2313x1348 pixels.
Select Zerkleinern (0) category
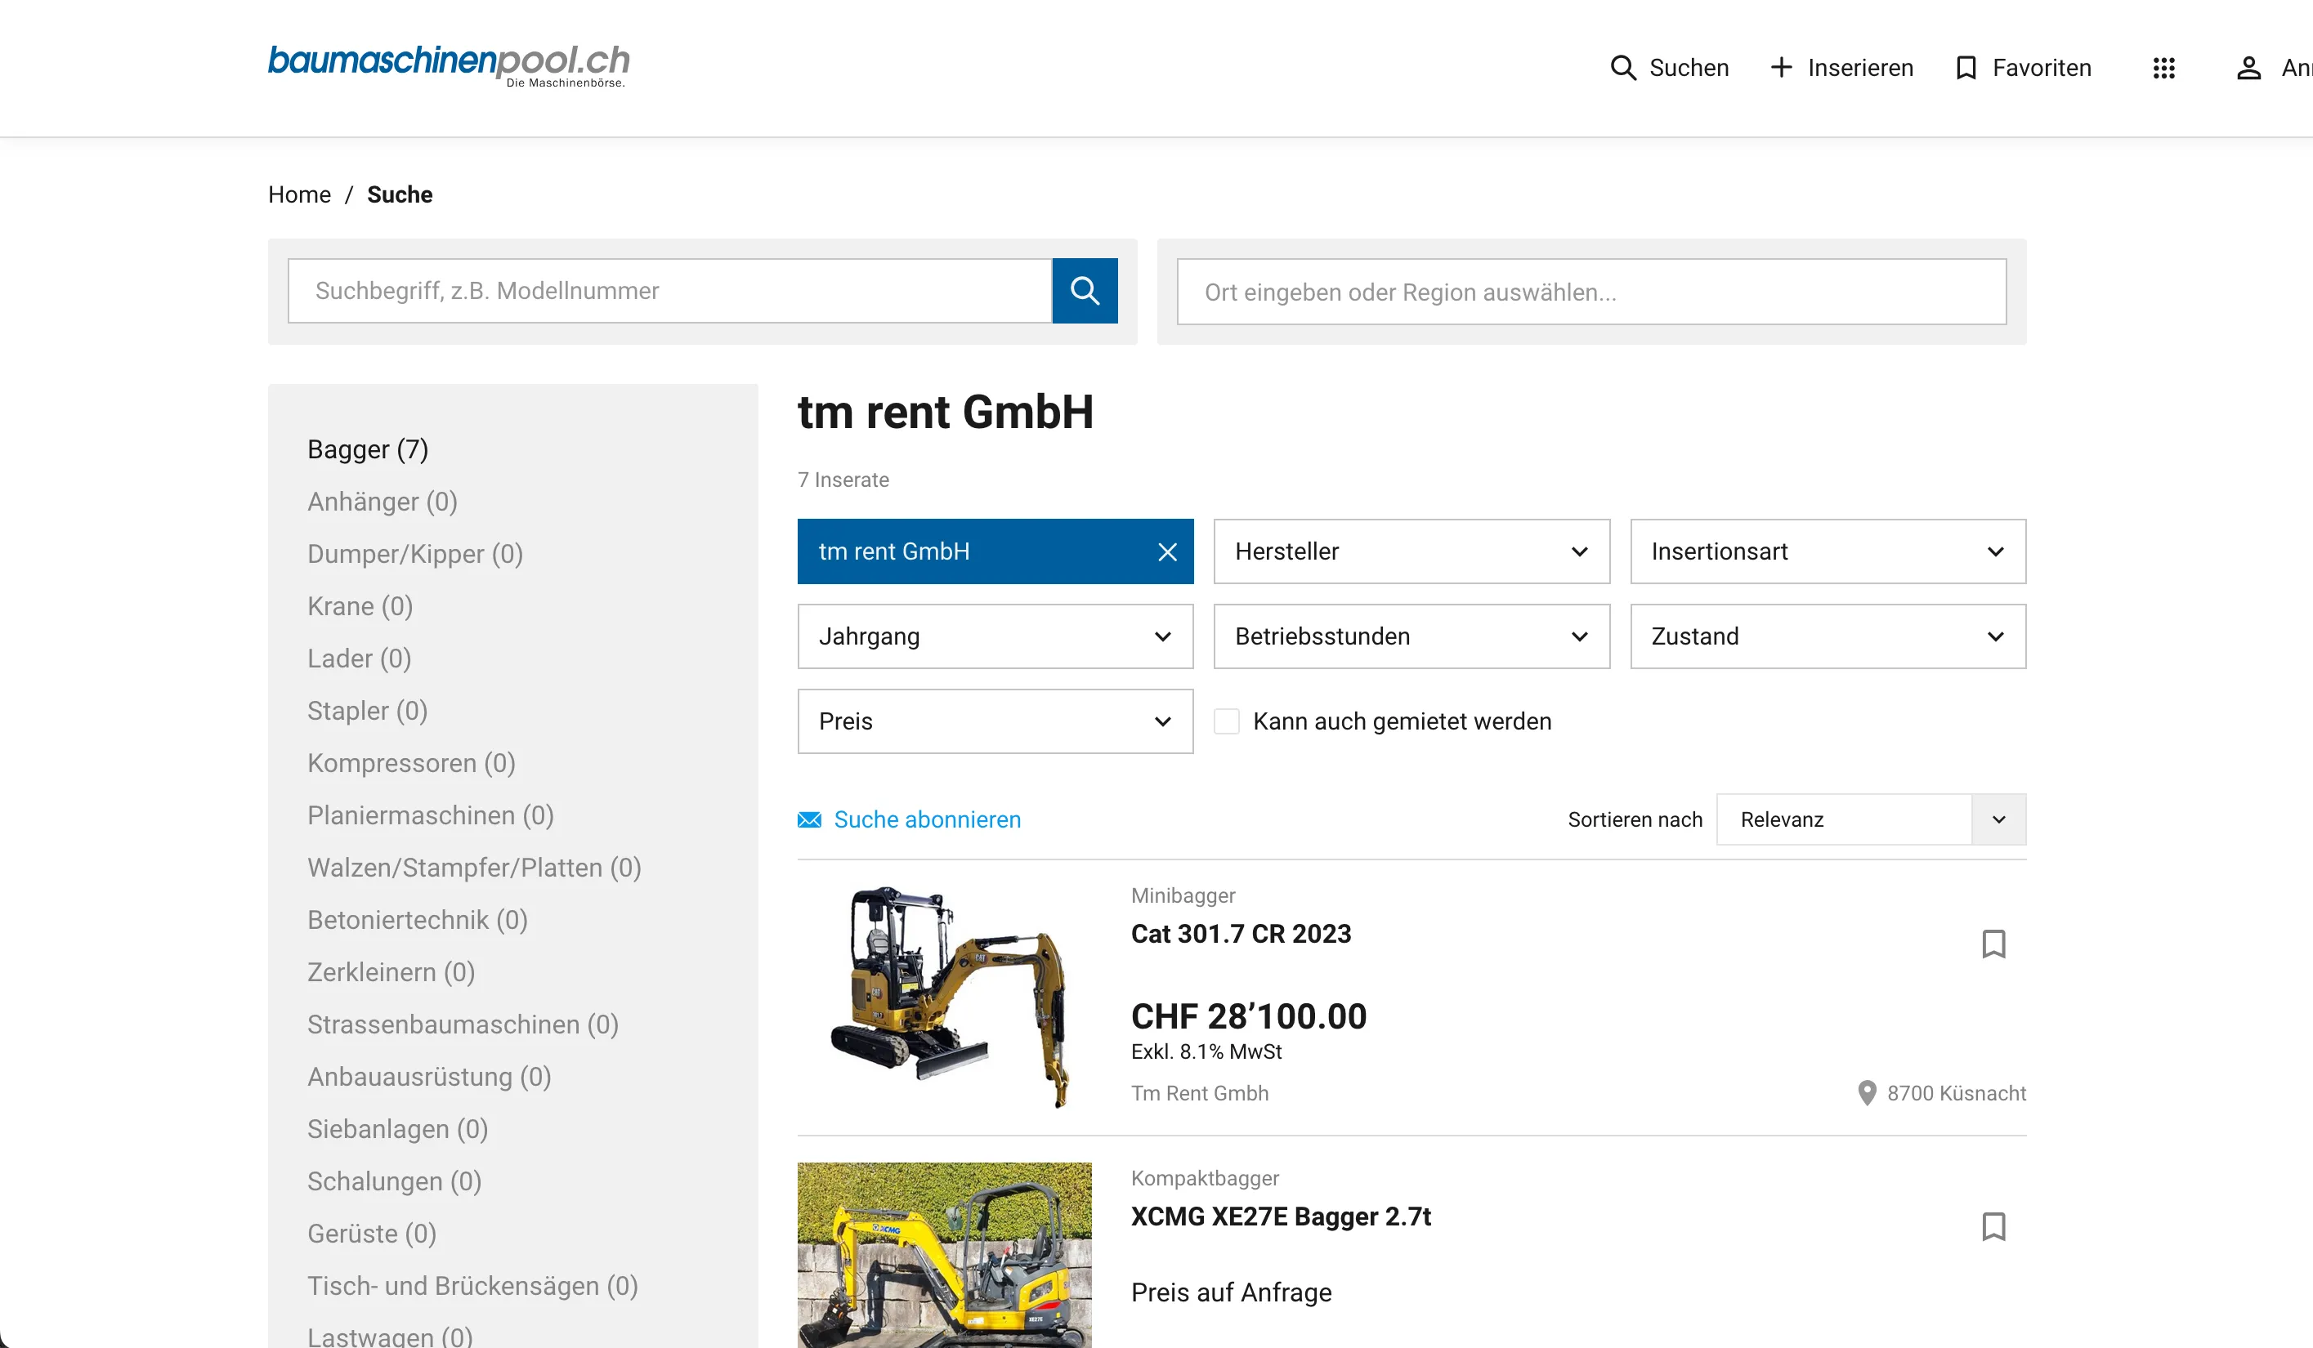tap(391, 973)
